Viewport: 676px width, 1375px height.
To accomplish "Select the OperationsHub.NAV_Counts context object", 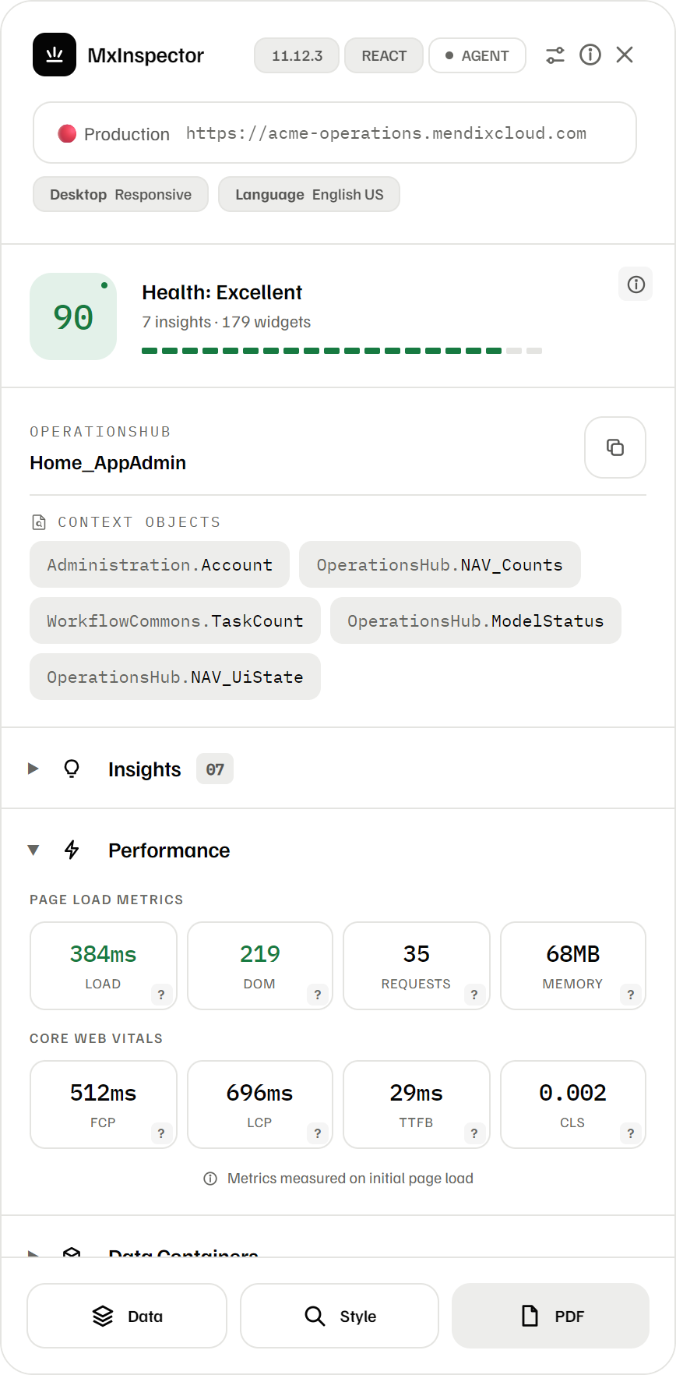I will point(440,564).
